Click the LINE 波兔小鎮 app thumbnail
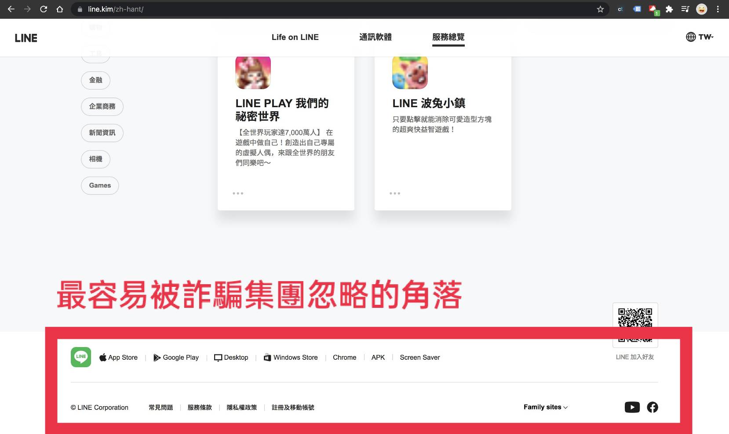Screen dimensions: 729x434 410,72
